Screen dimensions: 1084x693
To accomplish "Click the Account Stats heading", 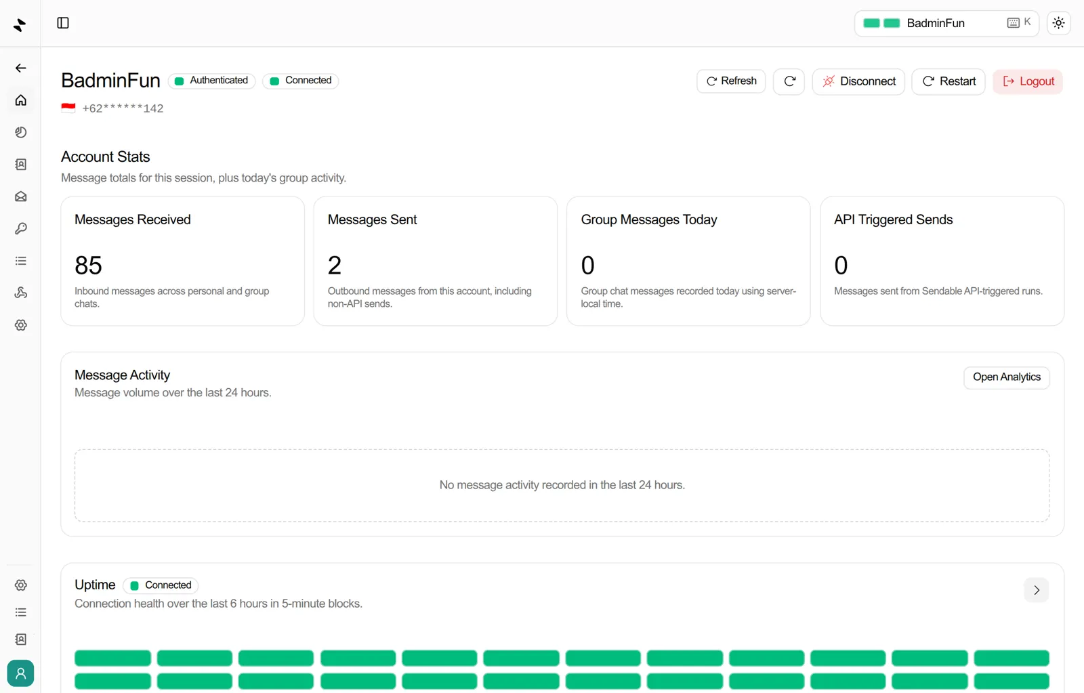I will pos(106,157).
